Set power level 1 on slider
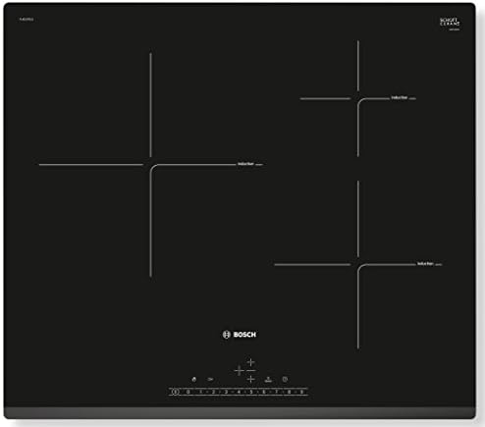 200,392
